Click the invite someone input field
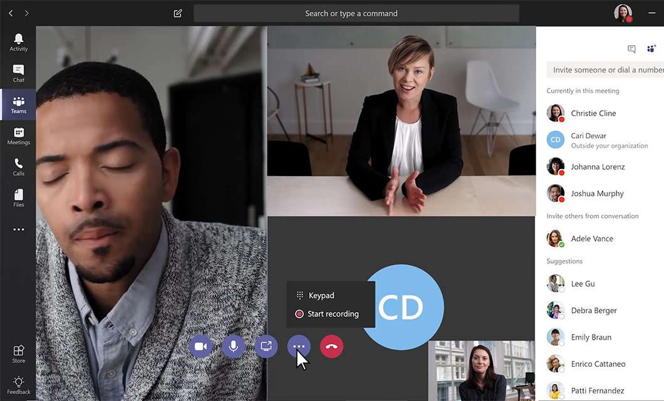Image resolution: width=664 pixels, height=401 pixels. (x=604, y=70)
